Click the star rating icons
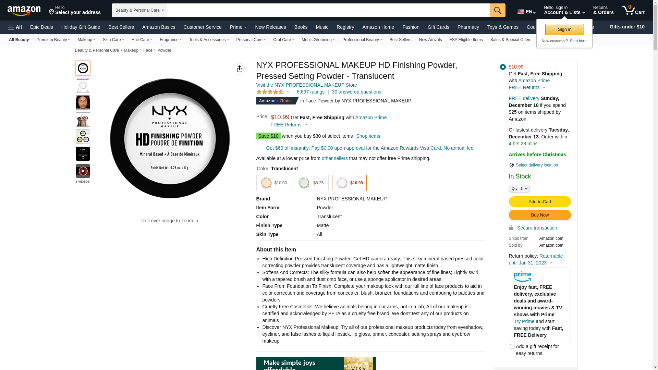Screen dimensions: 658x370 pos(270,92)
